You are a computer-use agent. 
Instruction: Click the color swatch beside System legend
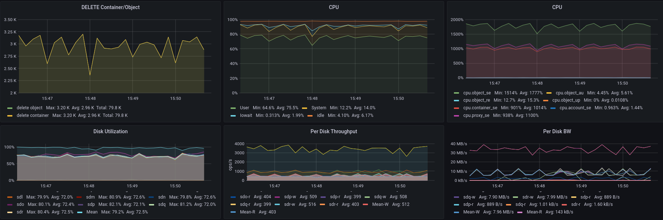305,108
